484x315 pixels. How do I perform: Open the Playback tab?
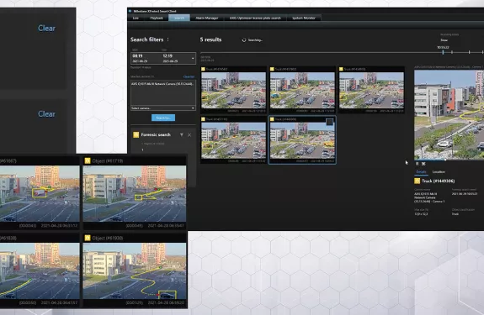pyautogui.click(x=157, y=18)
